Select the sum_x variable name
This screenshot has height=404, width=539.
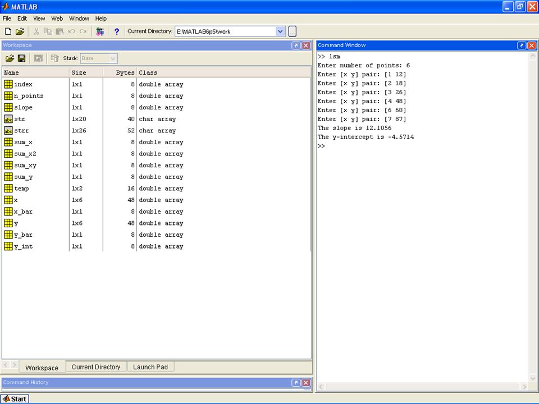tap(23, 142)
